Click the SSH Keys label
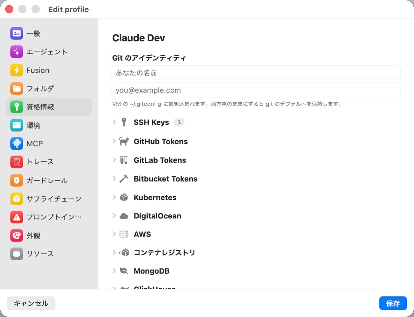The image size is (414, 317). [151, 122]
